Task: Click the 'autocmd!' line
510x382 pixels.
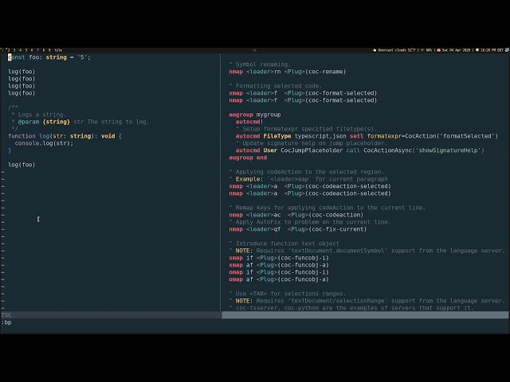Action: 249,122
